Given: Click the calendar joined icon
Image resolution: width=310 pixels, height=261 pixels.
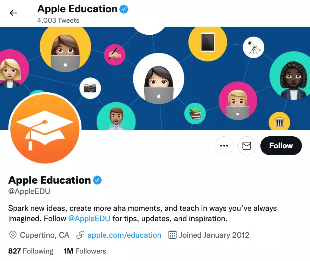Looking at the screenshot, I should [x=172, y=235].
